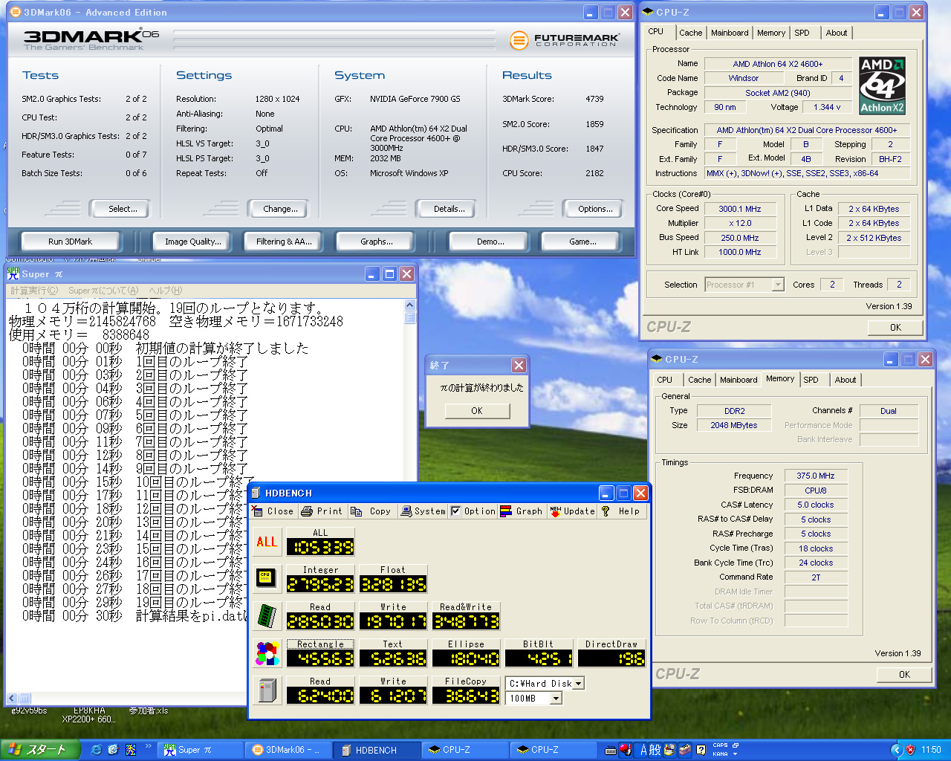951x761 pixels.
Task: Launch Internet Explorer from quick launch
Action: click(96, 750)
